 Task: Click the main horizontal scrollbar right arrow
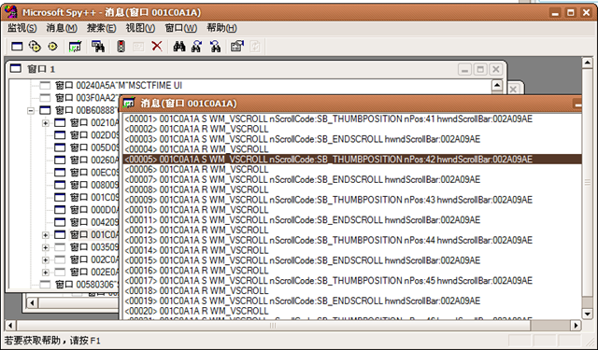pyautogui.click(x=576, y=325)
